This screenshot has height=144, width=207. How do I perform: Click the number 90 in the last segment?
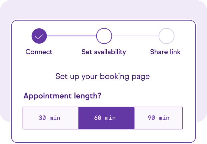[151, 118]
